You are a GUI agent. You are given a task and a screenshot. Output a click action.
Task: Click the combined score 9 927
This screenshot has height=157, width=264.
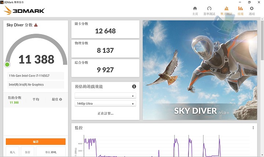click(105, 70)
